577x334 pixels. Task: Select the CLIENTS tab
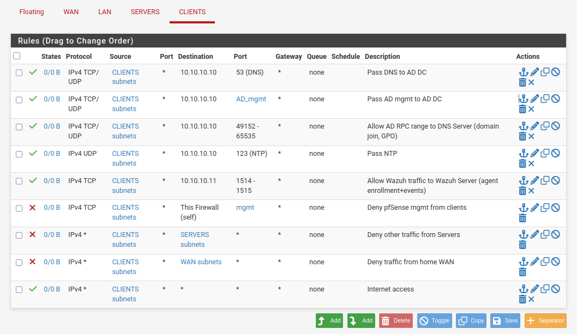point(192,12)
